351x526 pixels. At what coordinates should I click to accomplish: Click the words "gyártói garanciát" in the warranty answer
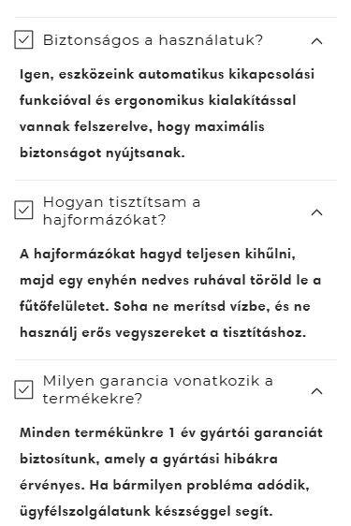pyautogui.click(x=261, y=432)
